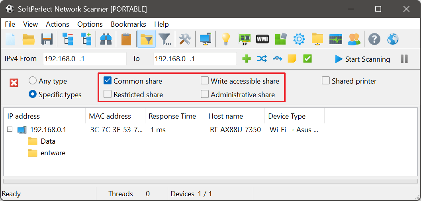Click the clipboard Paste icon
Viewport: 421px width, 201px height.
126,39
